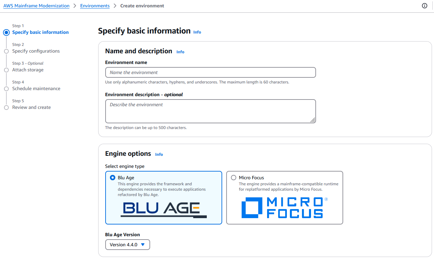The image size is (434, 259).
Task: Click the Environment description text area
Action: tap(210, 111)
